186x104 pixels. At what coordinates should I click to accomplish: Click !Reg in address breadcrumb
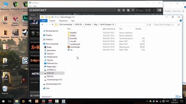96,25
